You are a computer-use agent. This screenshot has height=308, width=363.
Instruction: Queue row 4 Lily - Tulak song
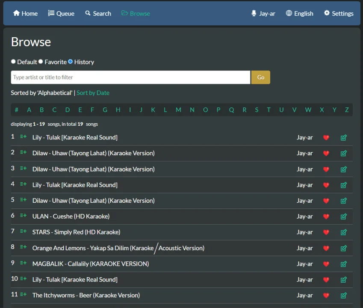pyautogui.click(x=24, y=184)
